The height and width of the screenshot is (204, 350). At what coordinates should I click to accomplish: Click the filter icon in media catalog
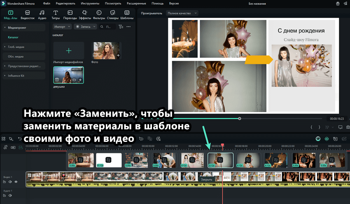coord(121,27)
